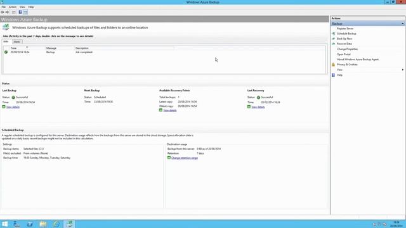The width and height of the screenshot is (406, 228).
Task: Sort jobs by the Message column
Action: click(60, 48)
